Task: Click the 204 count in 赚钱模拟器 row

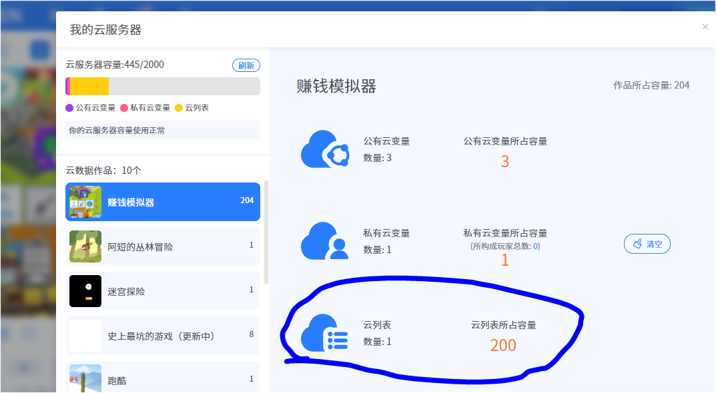Action: click(247, 200)
